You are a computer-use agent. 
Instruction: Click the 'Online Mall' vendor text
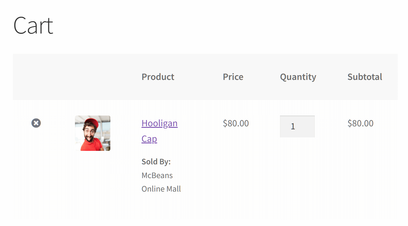coord(161,189)
